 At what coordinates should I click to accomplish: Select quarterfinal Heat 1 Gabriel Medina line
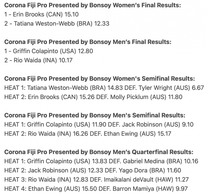pos(101,161)
